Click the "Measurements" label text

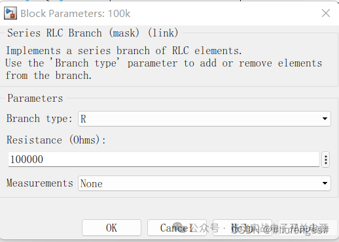coord(40,183)
